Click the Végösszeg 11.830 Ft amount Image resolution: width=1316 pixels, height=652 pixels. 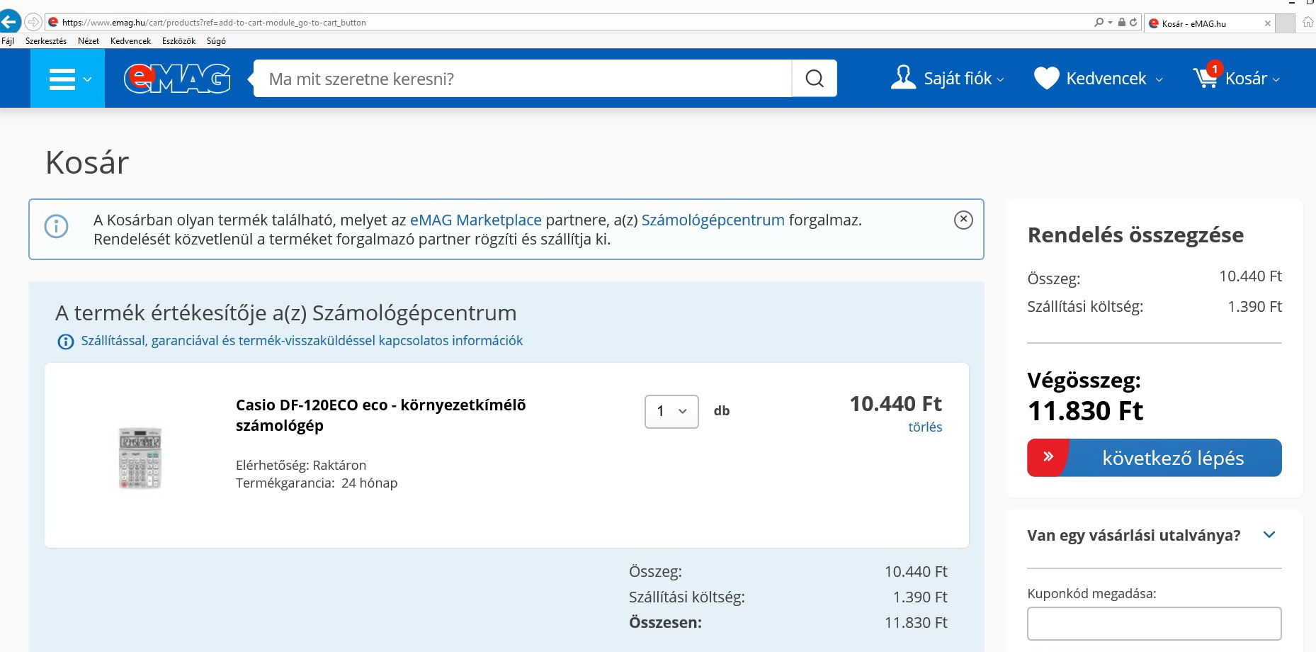click(x=1085, y=411)
